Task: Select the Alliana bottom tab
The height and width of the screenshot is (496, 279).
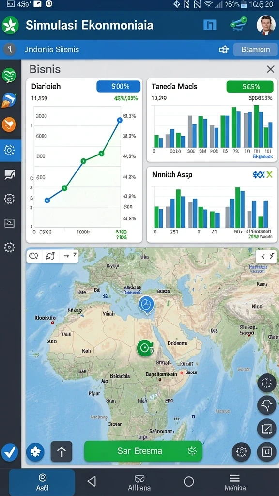Action: coord(139,482)
